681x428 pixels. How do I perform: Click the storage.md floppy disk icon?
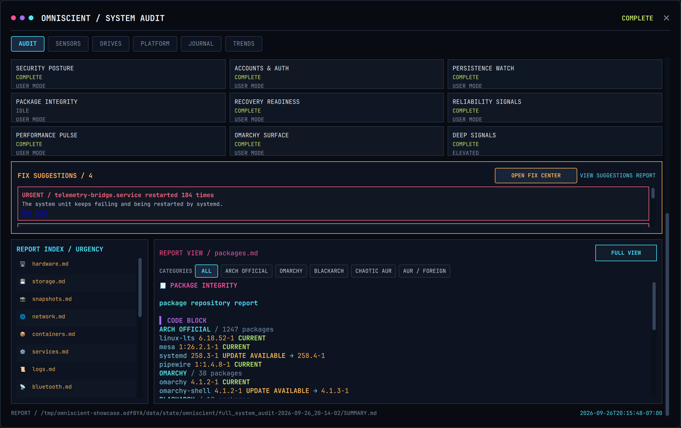pyautogui.click(x=23, y=281)
